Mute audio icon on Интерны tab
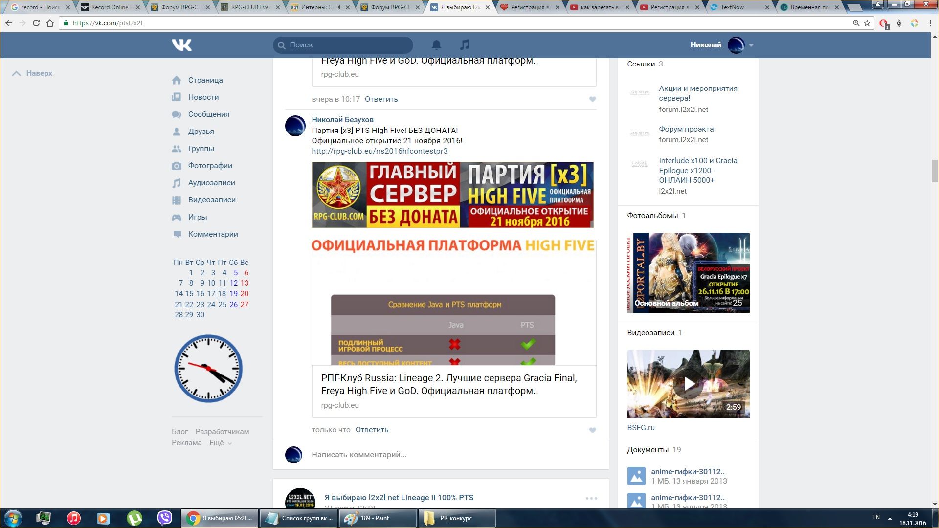 coord(339,7)
